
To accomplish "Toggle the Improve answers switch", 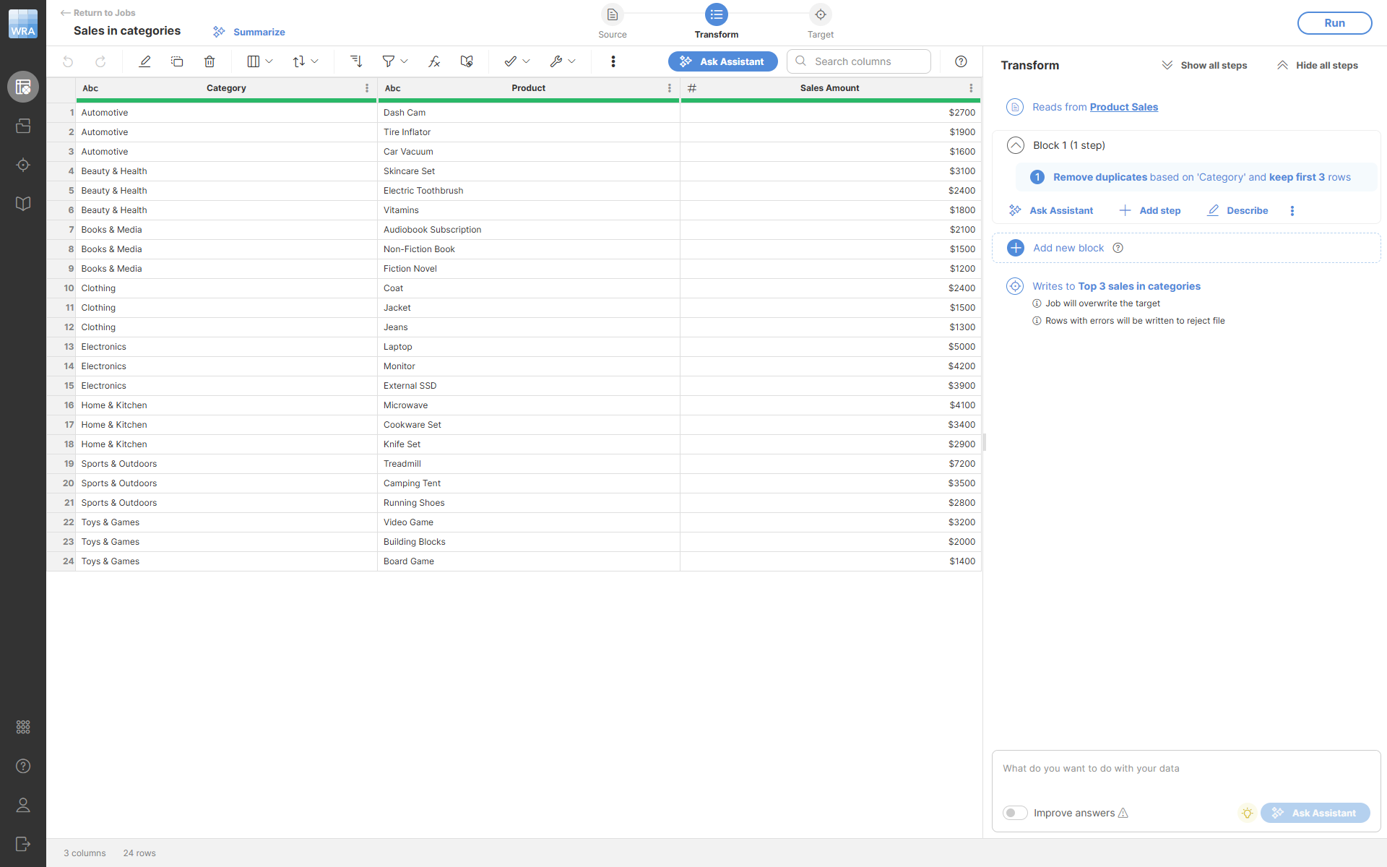I will pos(1015,813).
